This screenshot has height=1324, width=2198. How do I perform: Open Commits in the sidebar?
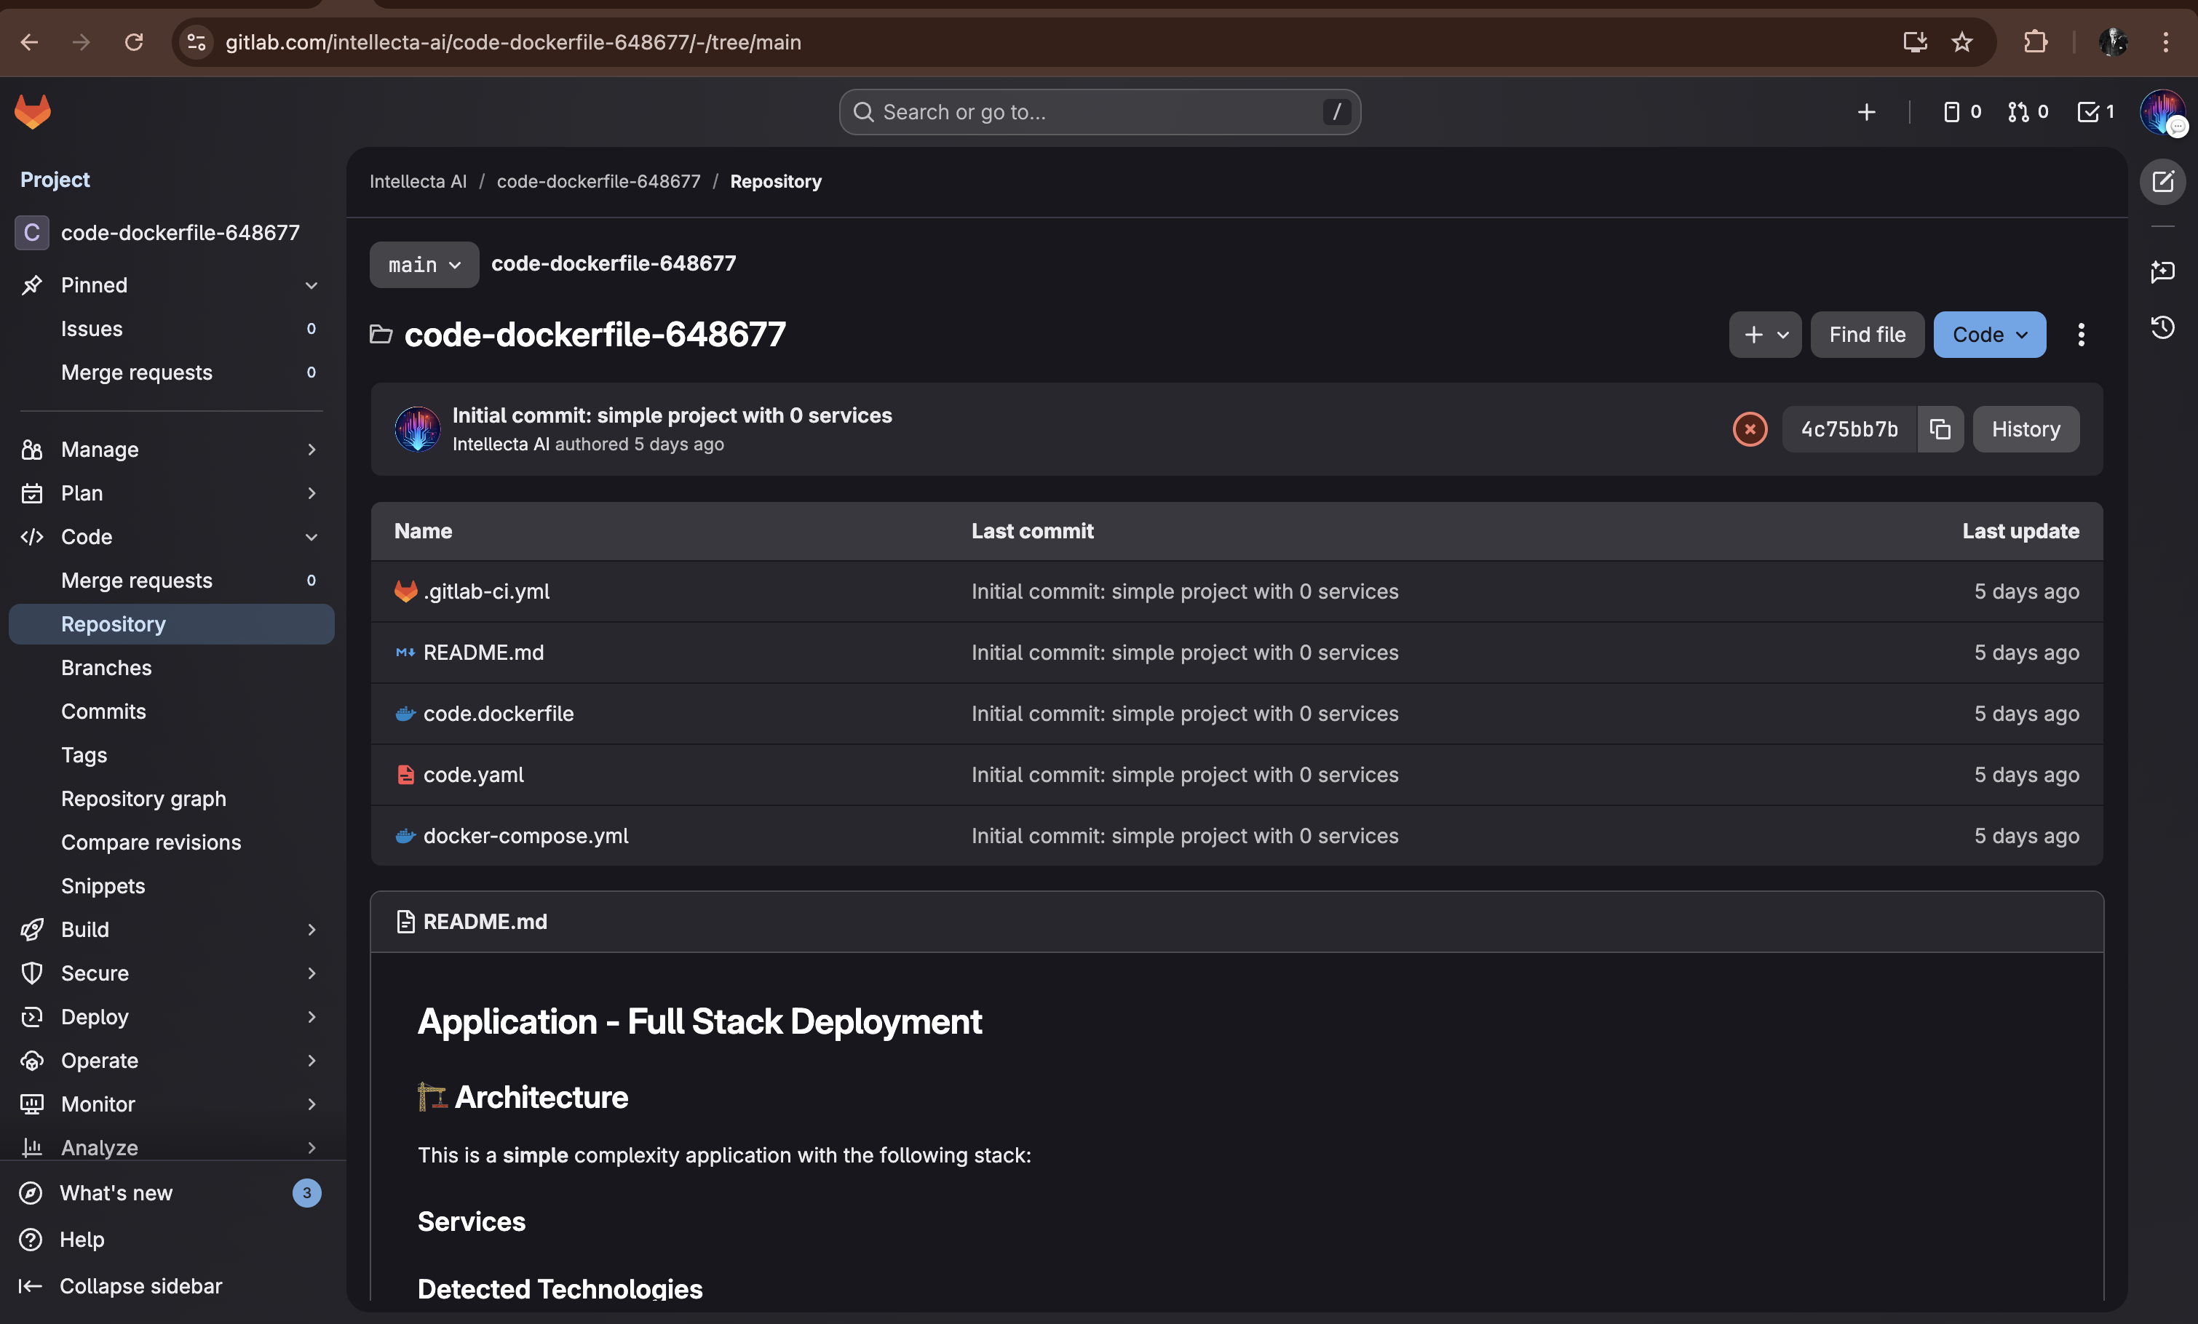click(x=171, y=711)
